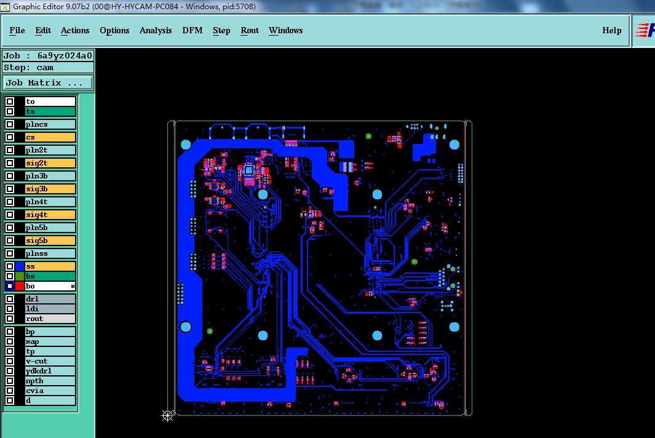
Task: Select the sig2t layer name
Action: coord(50,163)
